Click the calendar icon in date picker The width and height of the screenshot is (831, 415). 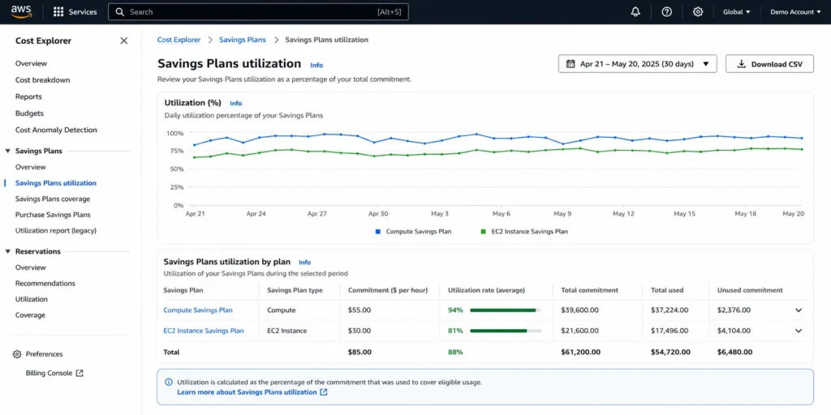click(x=571, y=64)
